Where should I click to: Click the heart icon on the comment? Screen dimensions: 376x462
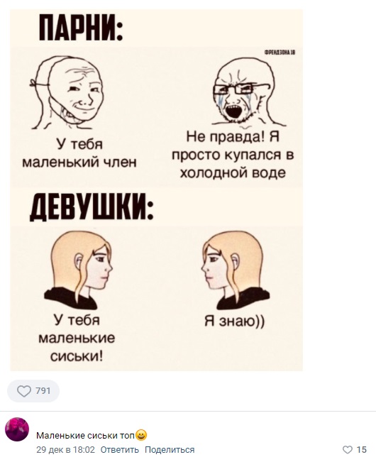pyautogui.click(x=348, y=449)
